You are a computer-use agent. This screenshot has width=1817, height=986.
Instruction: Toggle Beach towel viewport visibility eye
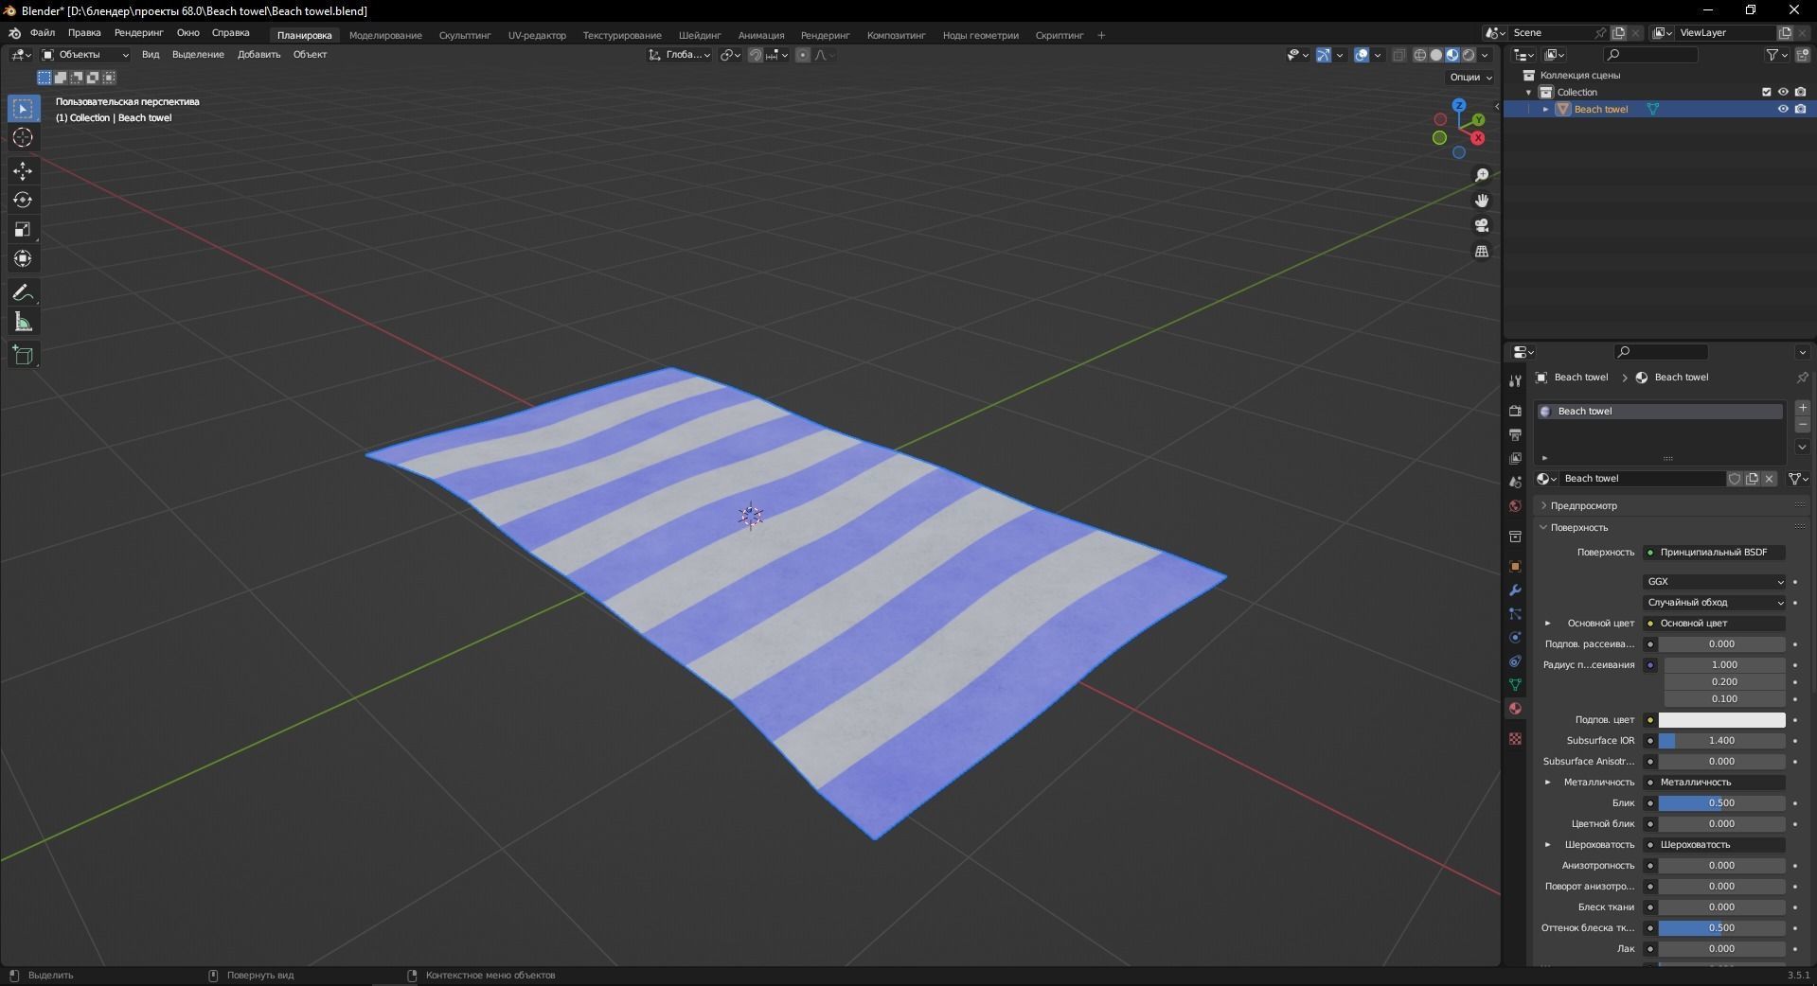(1783, 109)
